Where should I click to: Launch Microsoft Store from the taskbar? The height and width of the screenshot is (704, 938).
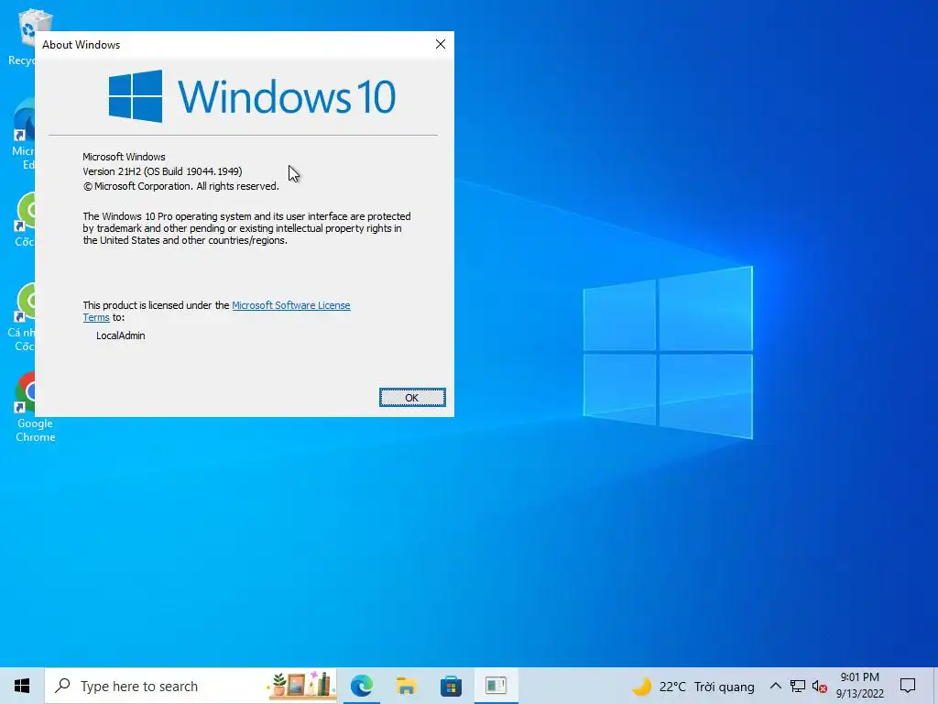click(x=451, y=686)
